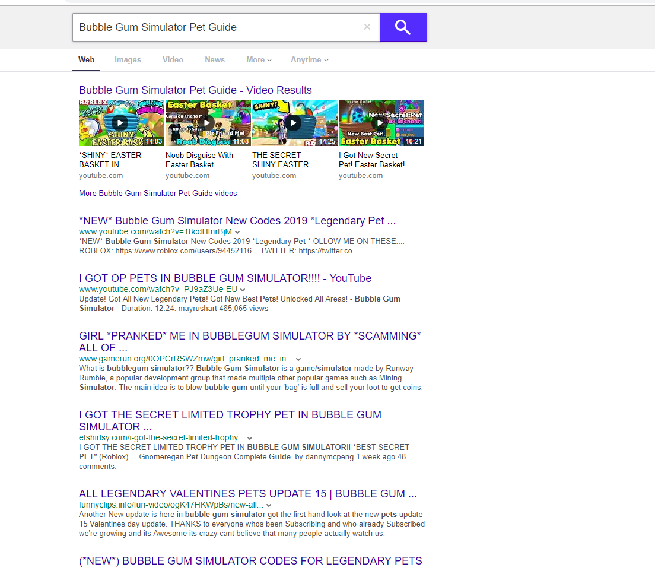Open '*SHINY* EASTER BASKET IN' video title
655x574 pixels.
[x=110, y=160]
